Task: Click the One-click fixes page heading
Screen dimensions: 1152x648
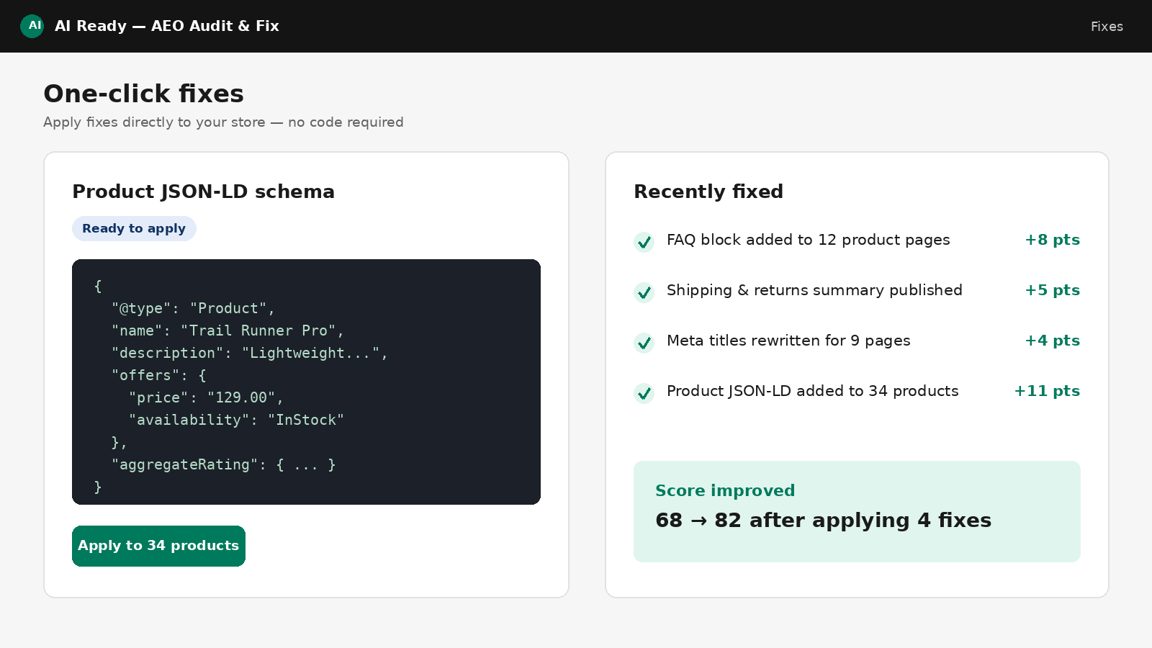Action: (143, 94)
